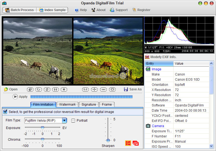Image resolution: width=216 pixels, height=151 pixels.
Task: Open the Film Type dropdown arrow
Action: pos(64,121)
